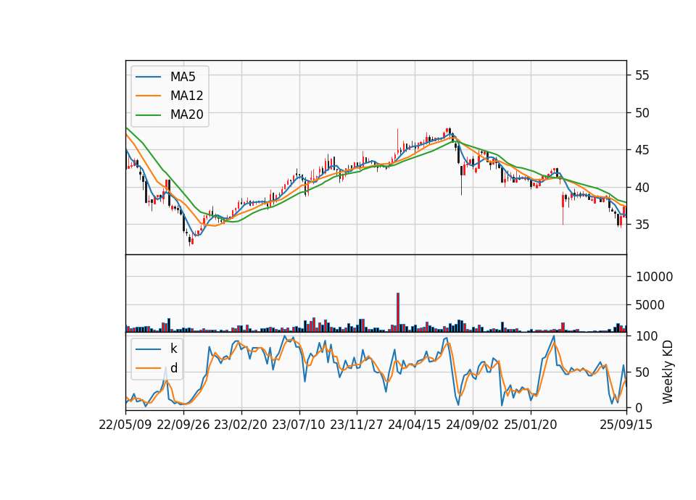This screenshot has height=500, width=696.
Task: Click the 10000 volume axis tick
Action: (x=654, y=277)
